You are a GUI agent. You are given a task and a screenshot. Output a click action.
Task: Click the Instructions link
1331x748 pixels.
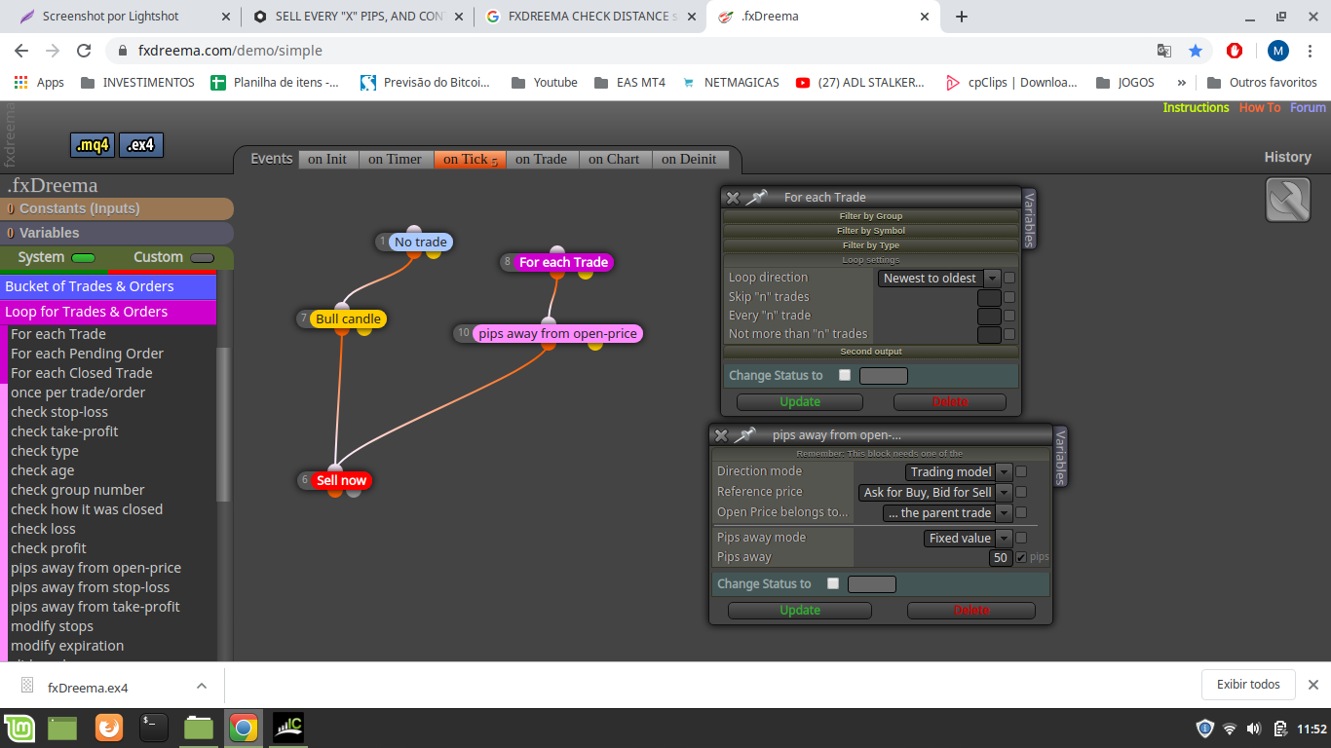pos(1196,108)
